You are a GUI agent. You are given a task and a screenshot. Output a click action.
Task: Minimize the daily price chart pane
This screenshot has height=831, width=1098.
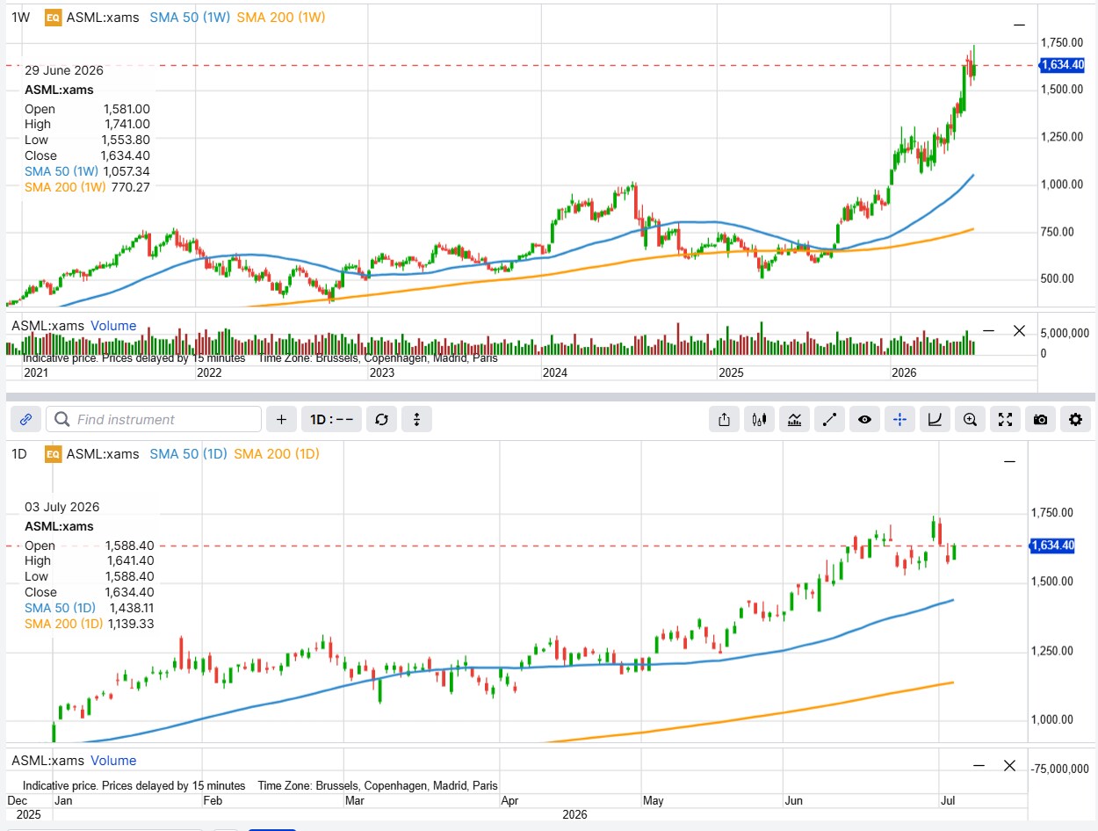tap(1010, 462)
